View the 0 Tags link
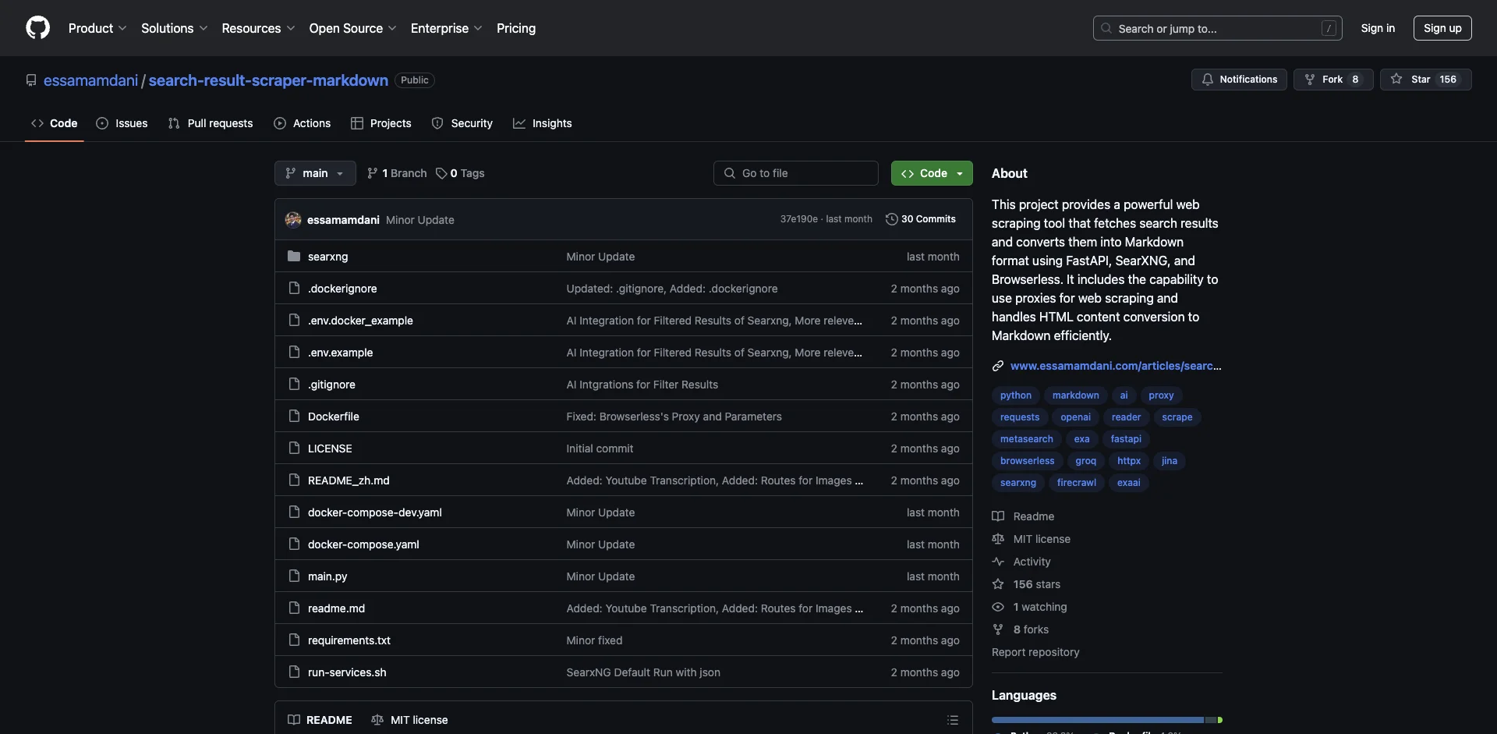Image resolution: width=1497 pixels, height=734 pixels. tap(460, 173)
